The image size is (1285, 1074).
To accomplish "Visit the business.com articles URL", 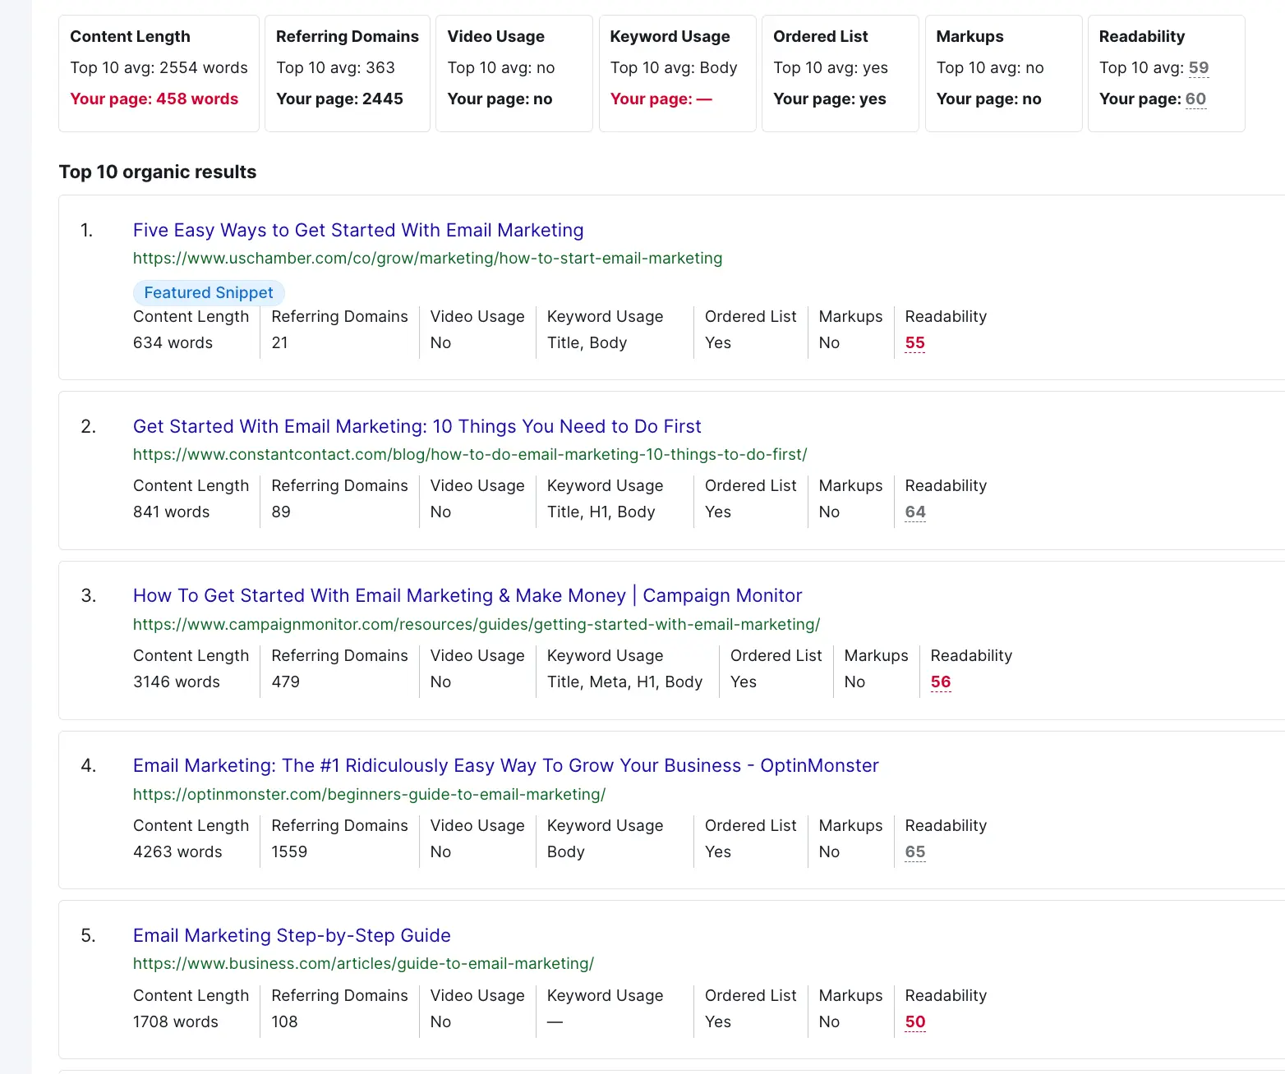I will pos(363,964).
